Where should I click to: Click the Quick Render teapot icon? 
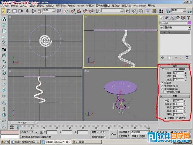coord(189,12)
